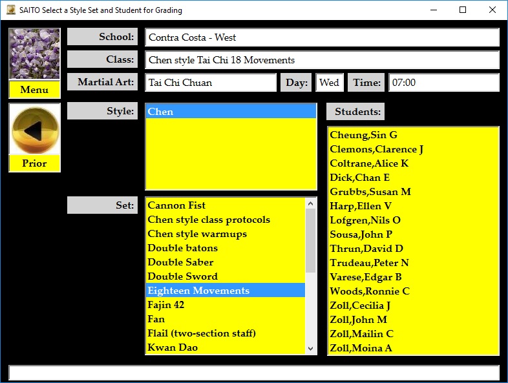508x383 pixels.
Task: Select Chen in the Style list
Action: [x=231, y=112]
